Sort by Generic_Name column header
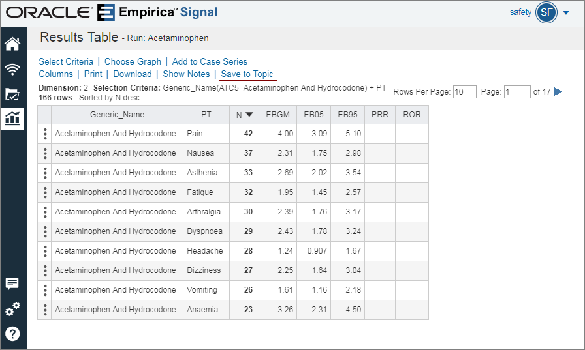 coord(117,115)
